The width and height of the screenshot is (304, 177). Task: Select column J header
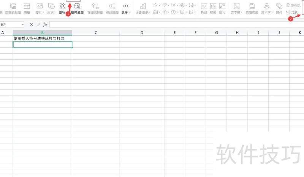pyautogui.click(x=279, y=33)
